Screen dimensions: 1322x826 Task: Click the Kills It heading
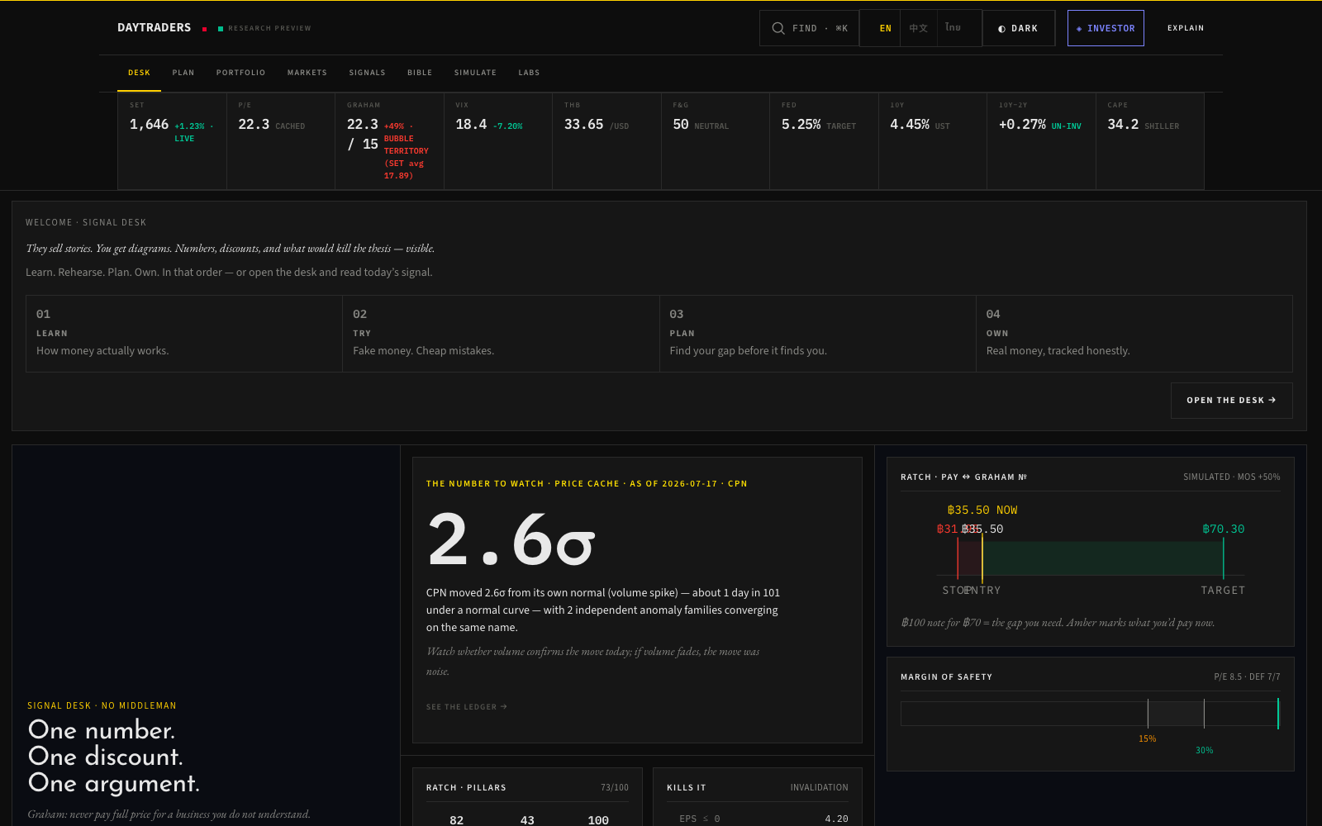(x=687, y=788)
